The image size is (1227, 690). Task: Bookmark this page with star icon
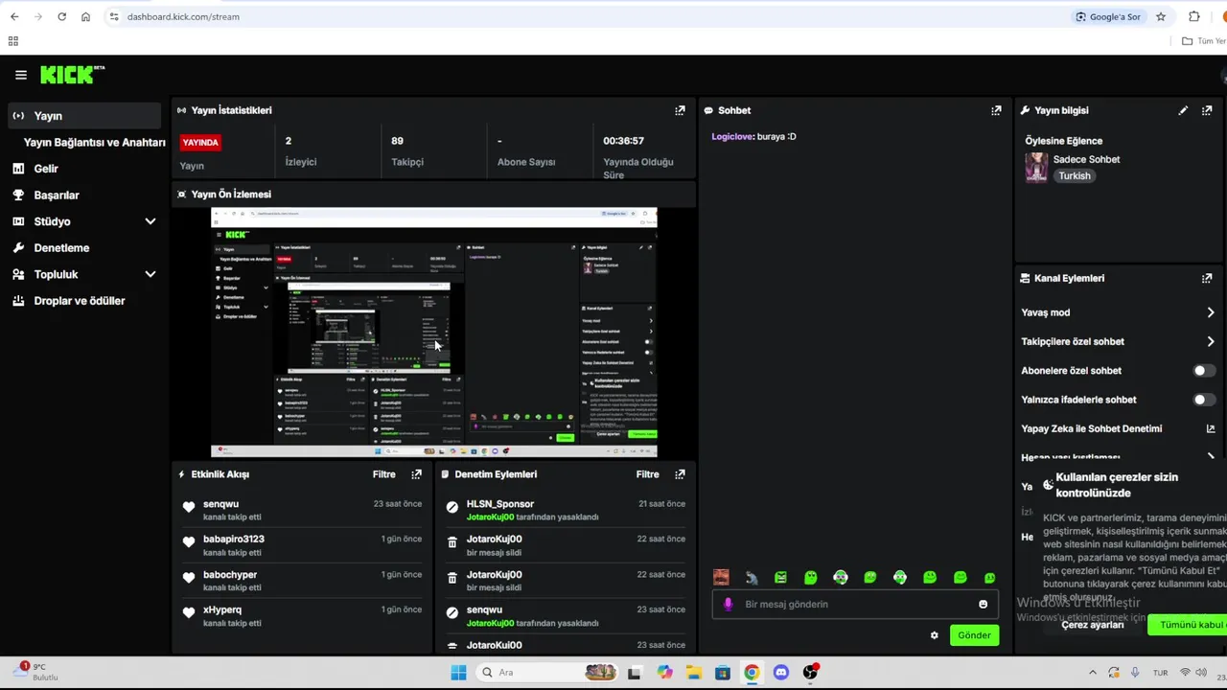tap(1161, 16)
